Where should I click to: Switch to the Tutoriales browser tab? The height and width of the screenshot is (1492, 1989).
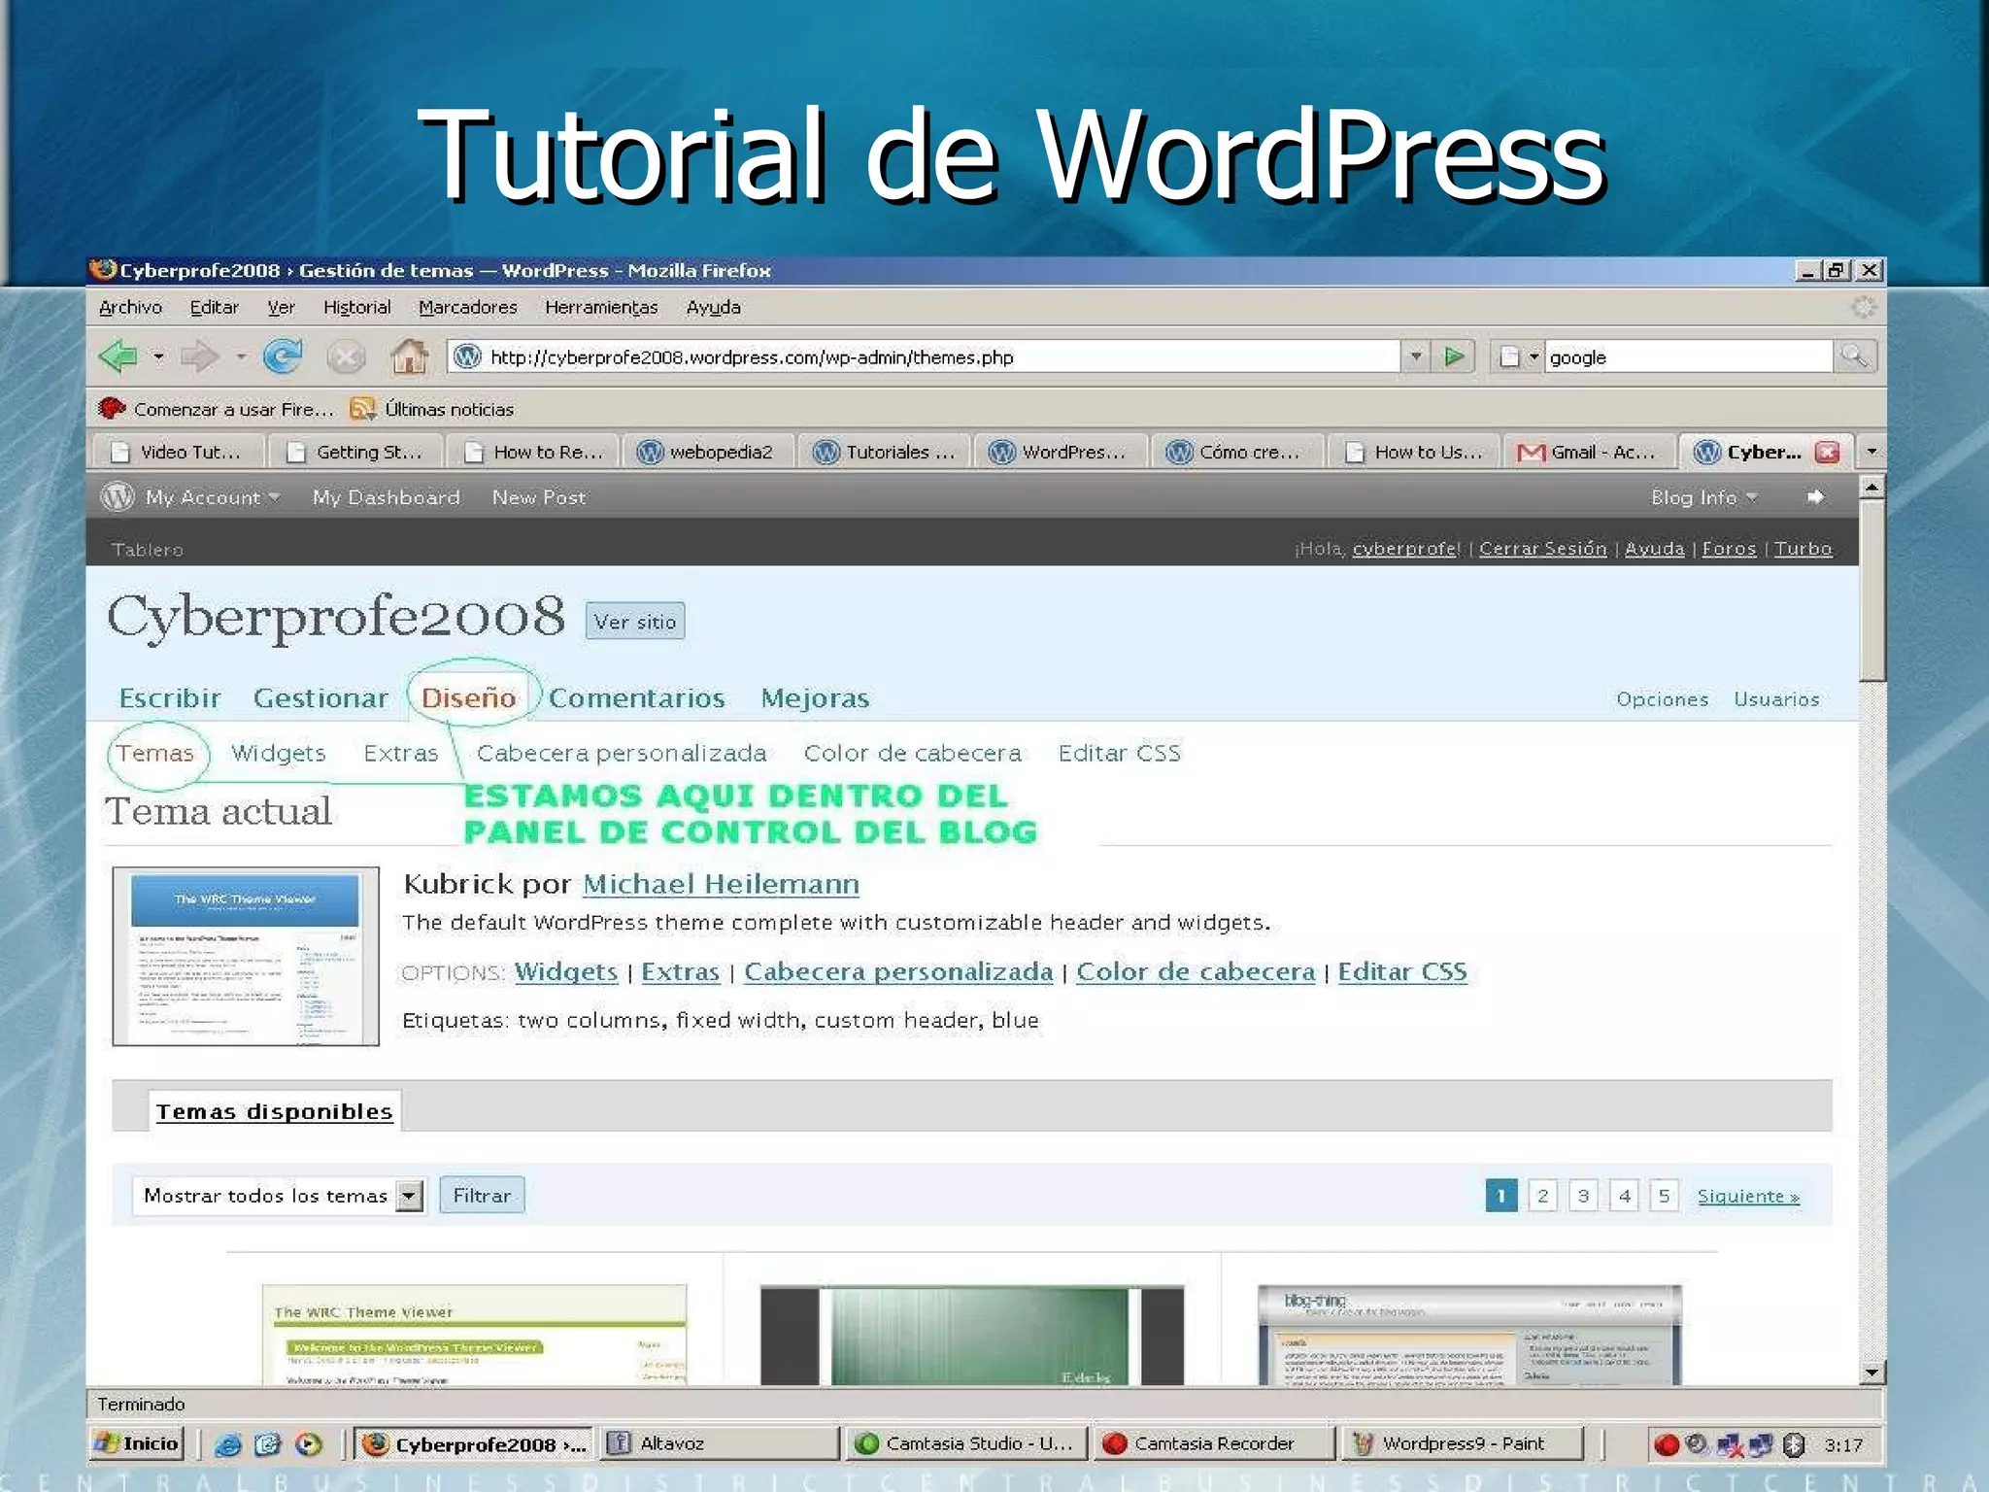pos(885,452)
